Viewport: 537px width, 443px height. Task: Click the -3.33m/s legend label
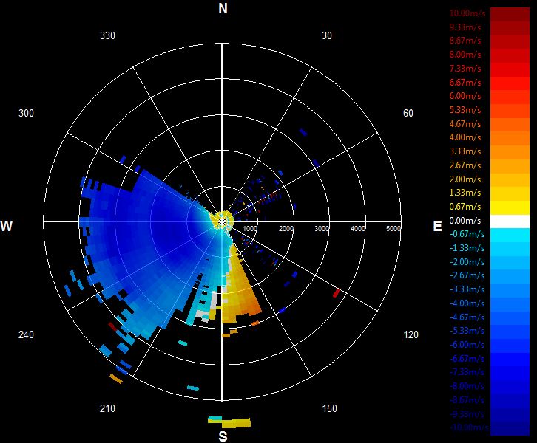(467, 289)
